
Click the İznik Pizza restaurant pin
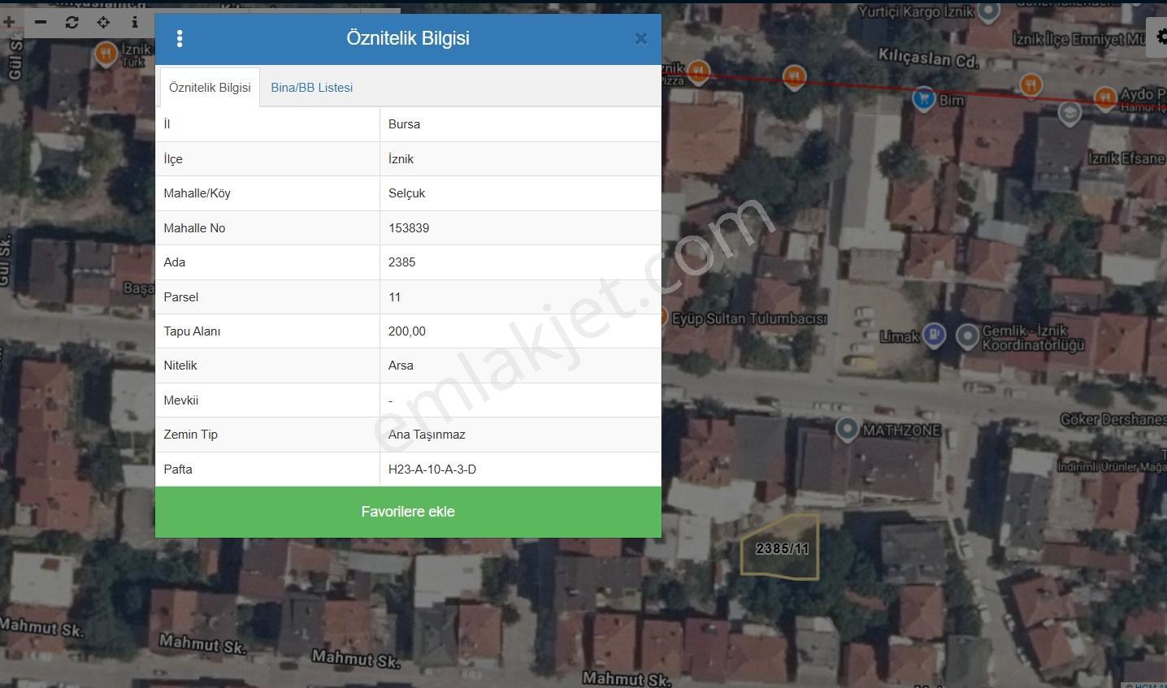tap(698, 72)
